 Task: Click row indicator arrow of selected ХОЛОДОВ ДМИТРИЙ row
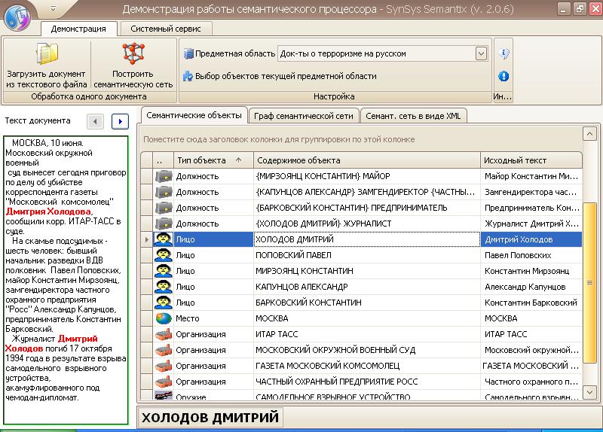click(146, 239)
